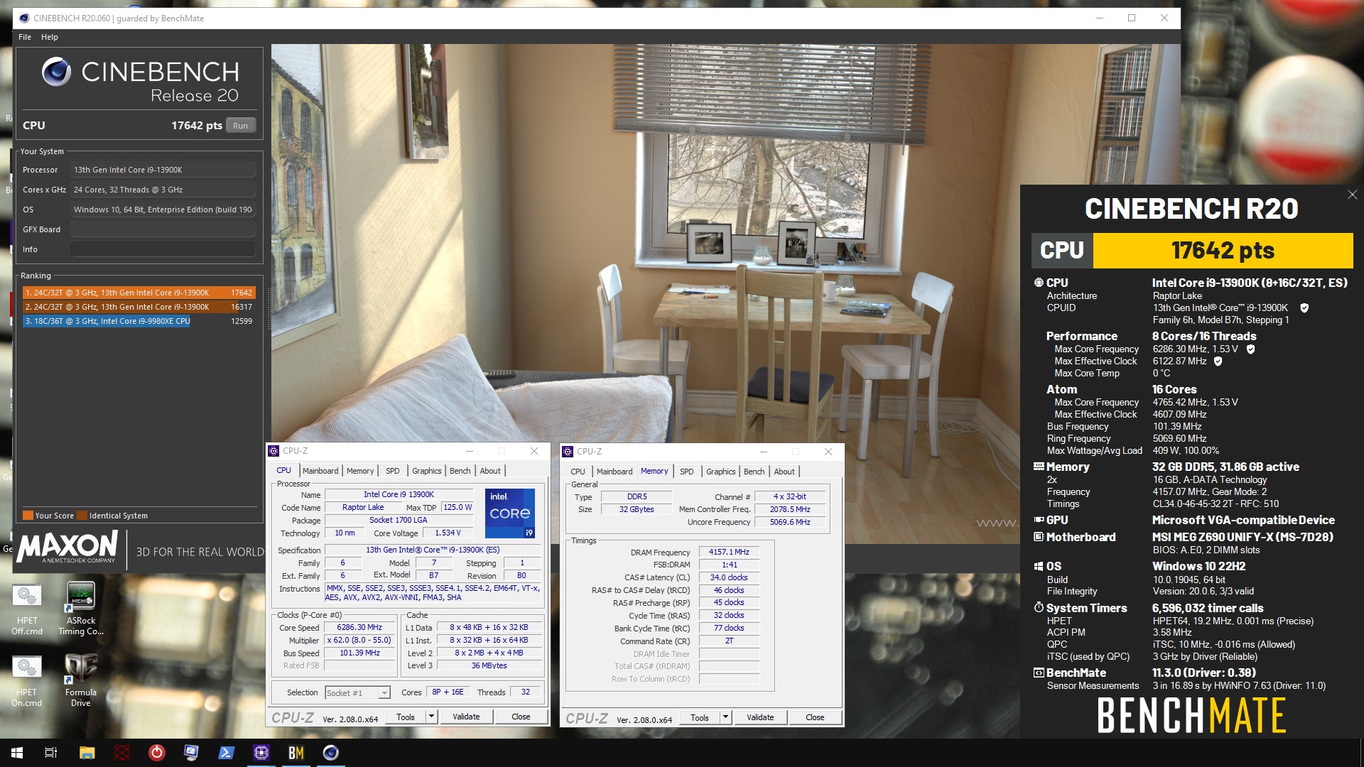Viewport: 1364px width, 767px height.
Task: Click Close button in right CPU-Z window
Action: pos(815,717)
